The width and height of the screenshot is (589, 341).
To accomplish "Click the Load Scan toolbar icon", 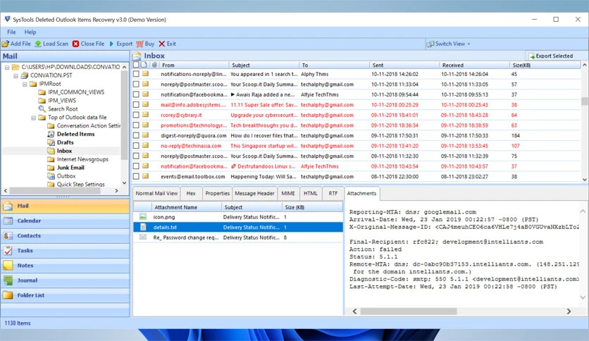I will coord(38,44).
